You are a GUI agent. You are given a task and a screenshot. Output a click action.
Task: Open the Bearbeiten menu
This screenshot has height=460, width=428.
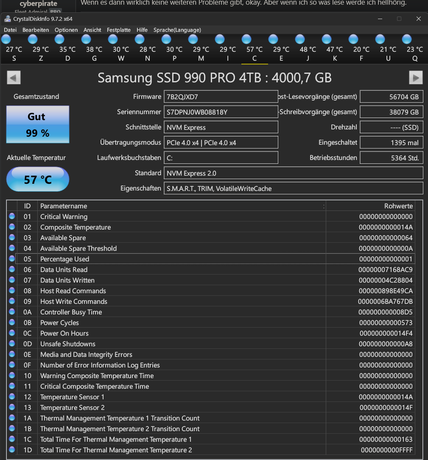pos(36,30)
